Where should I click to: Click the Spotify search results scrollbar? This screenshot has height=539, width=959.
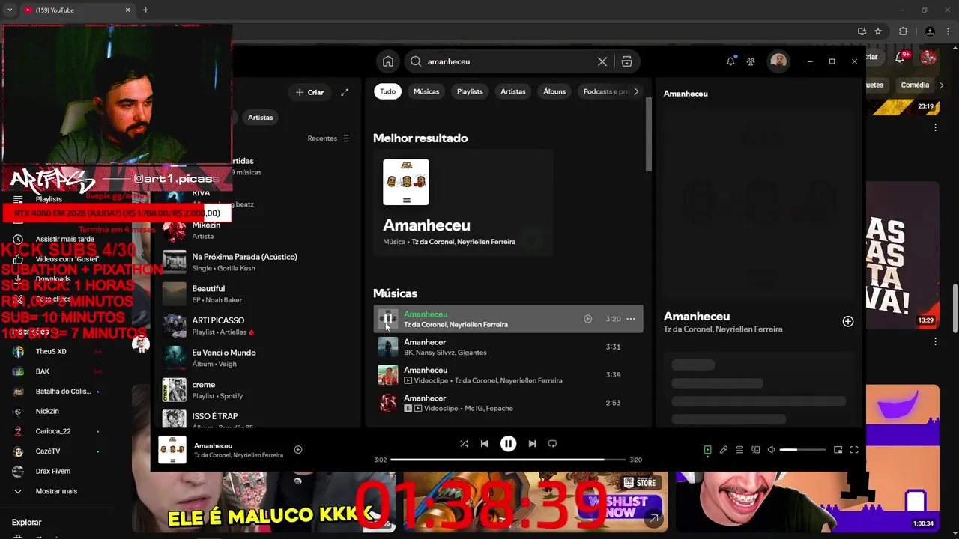(649, 135)
